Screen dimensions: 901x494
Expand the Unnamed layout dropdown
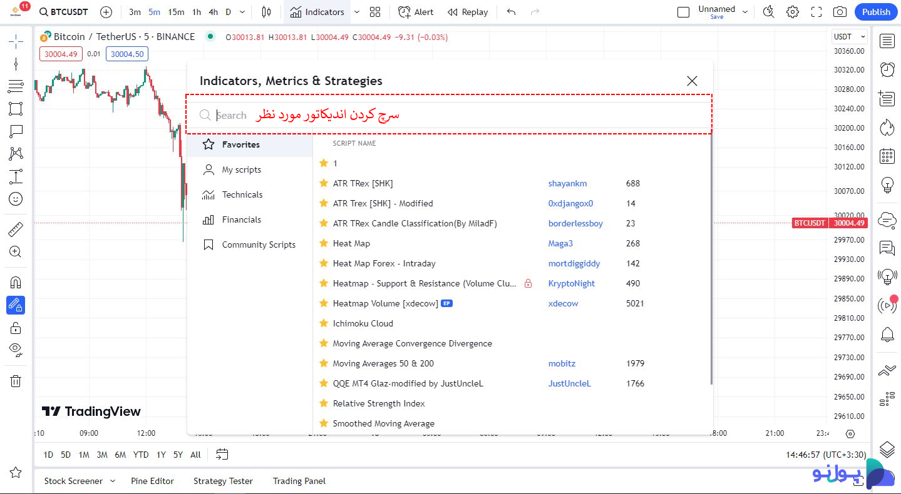click(x=745, y=12)
